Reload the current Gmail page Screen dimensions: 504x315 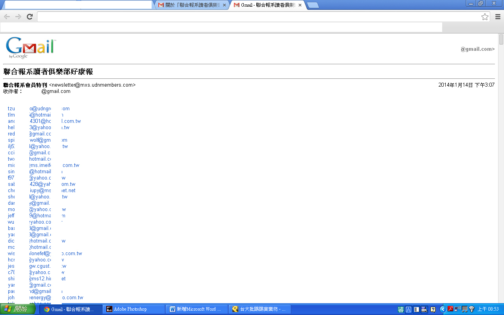[x=30, y=17]
